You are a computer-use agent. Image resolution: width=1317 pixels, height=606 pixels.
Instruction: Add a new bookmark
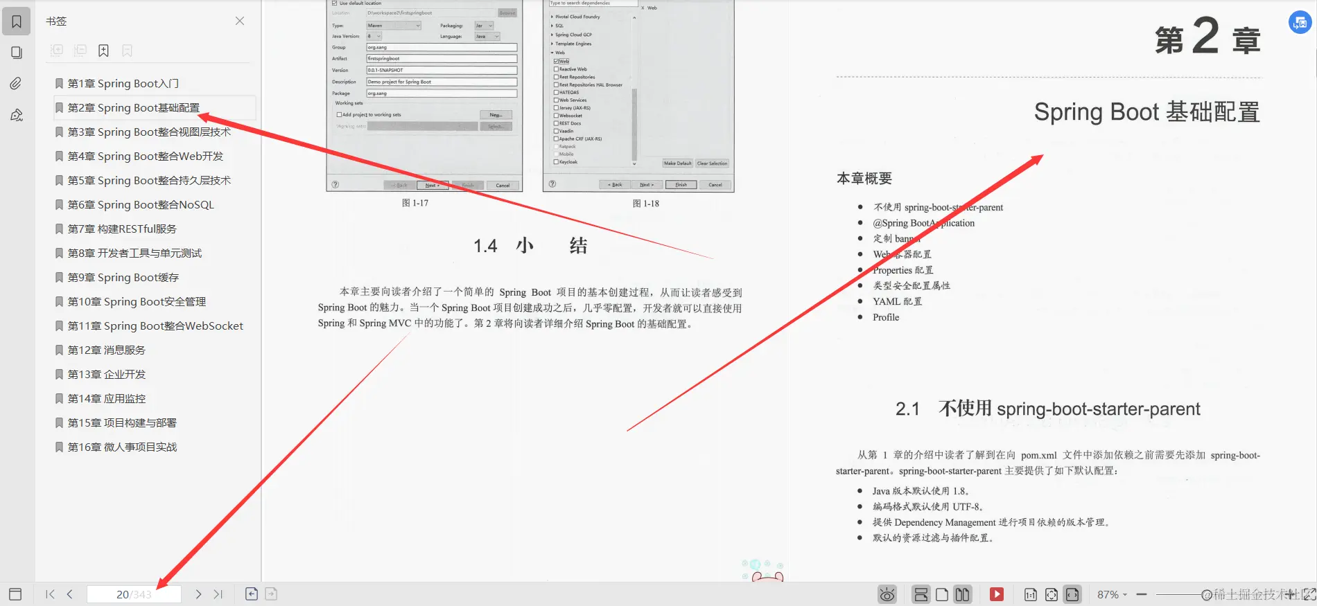103,51
